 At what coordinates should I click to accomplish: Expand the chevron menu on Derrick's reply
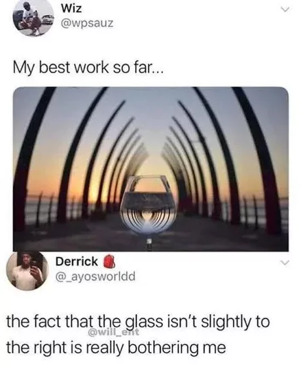pyautogui.click(x=285, y=263)
